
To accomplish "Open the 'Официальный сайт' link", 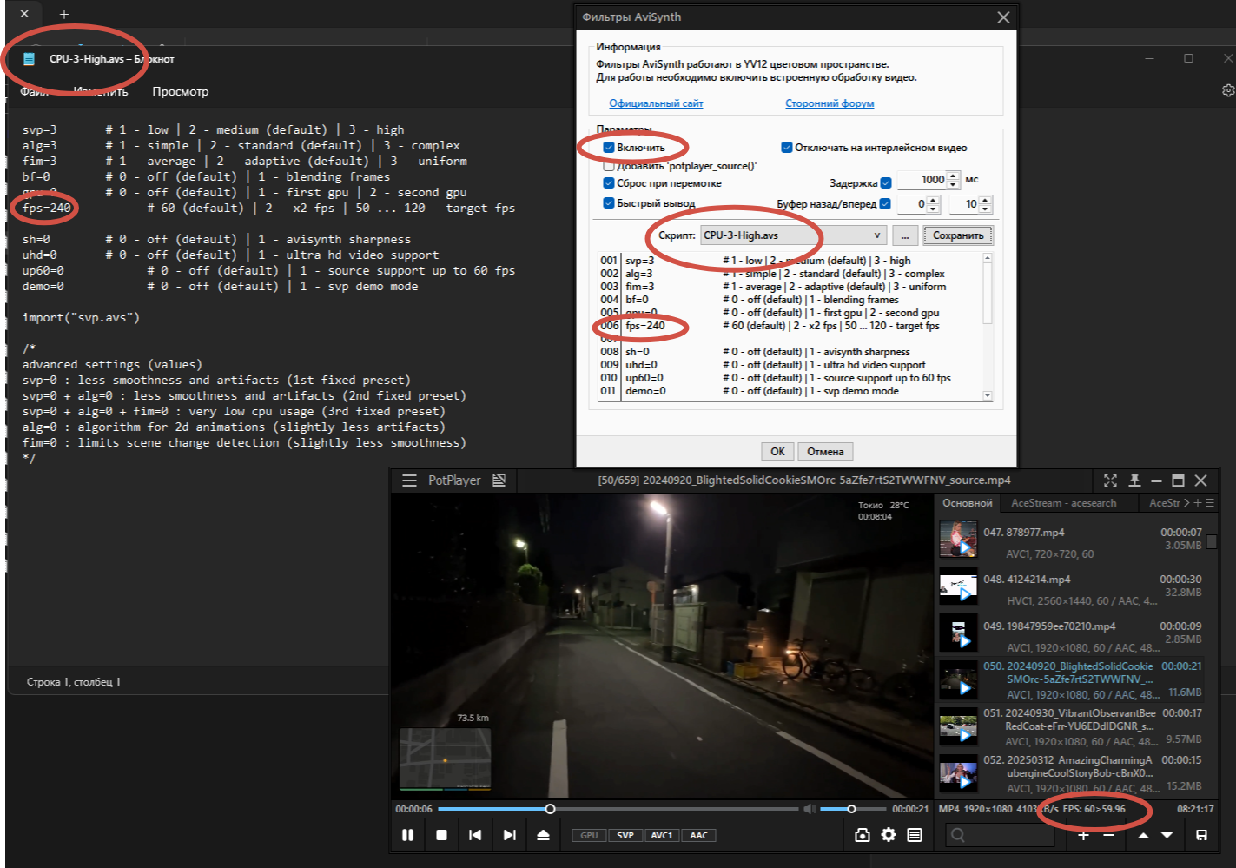I will tap(656, 103).
